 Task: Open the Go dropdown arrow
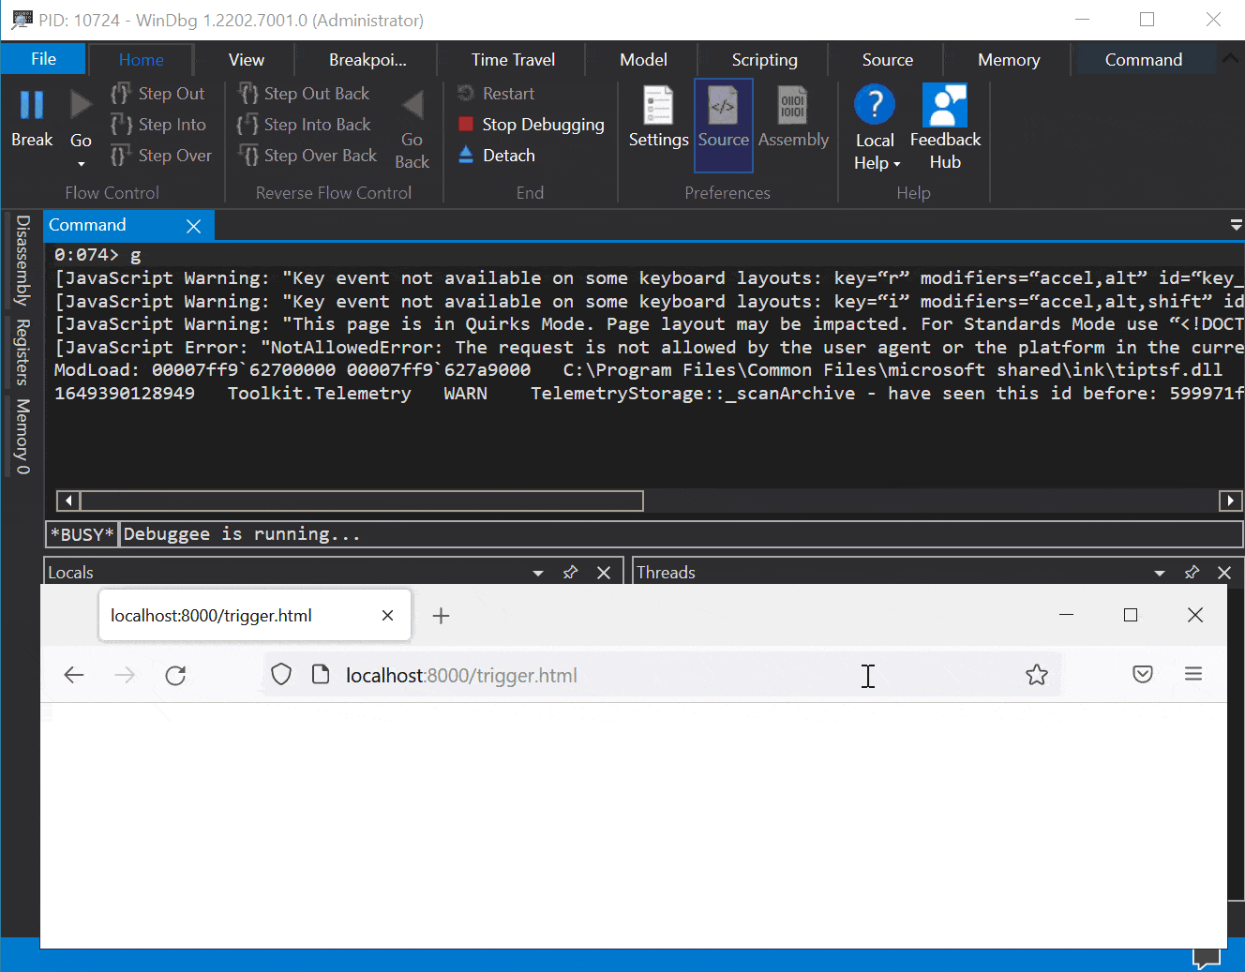tap(81, 164)
